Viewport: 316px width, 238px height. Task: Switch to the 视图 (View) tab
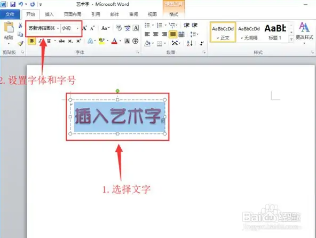pos(152,14)
